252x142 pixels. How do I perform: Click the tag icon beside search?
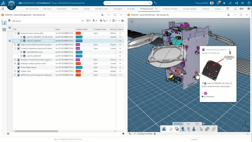(155, 3)
